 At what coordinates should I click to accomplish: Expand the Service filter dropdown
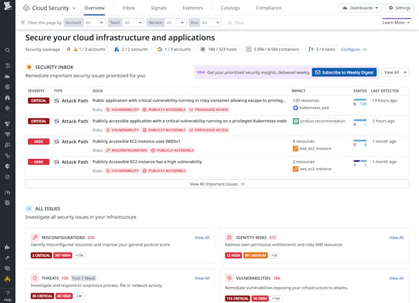pyautogui.click(x=166, y=22)
